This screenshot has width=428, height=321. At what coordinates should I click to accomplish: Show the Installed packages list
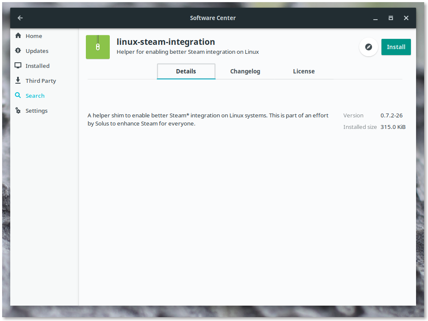(44, 66)
